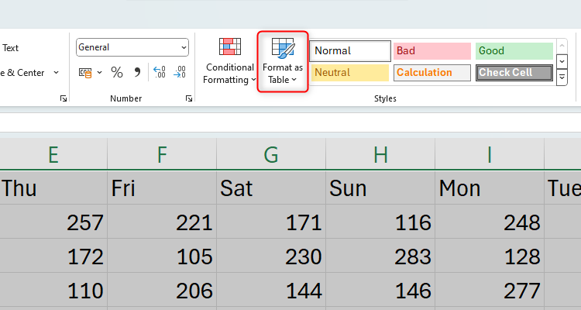
Task: Select cell containing 171
Action: pos(271,222)
